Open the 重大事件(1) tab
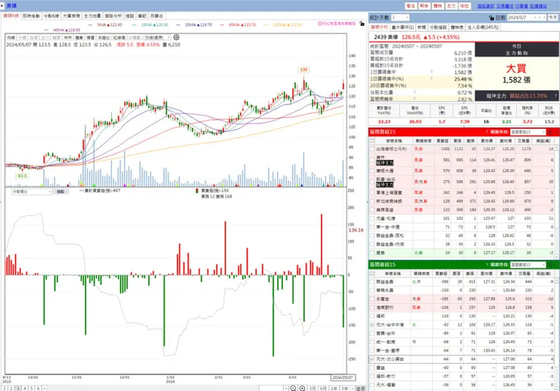The width and height of the screenshot is (560, 391). tap(403, 27)
